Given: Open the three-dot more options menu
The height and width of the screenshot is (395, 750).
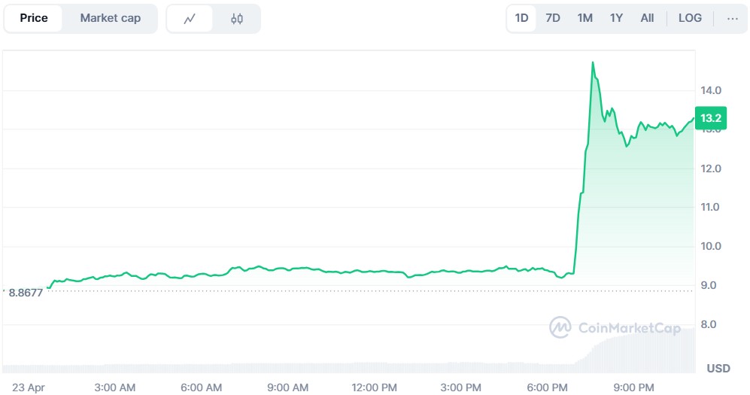Looking at the screenshot, I should click(x=732, y=18).
